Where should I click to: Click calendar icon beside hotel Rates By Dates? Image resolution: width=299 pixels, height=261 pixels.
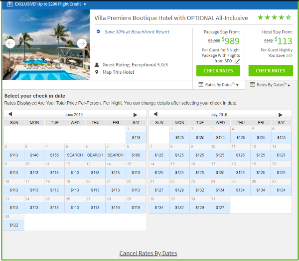coord(252,84)
